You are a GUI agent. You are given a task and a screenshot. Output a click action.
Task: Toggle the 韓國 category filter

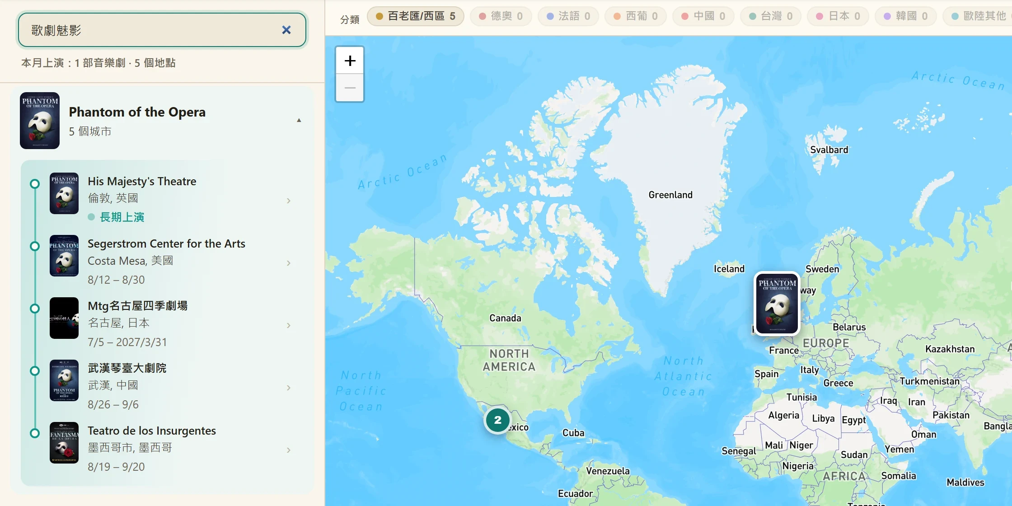pos(906,16)
